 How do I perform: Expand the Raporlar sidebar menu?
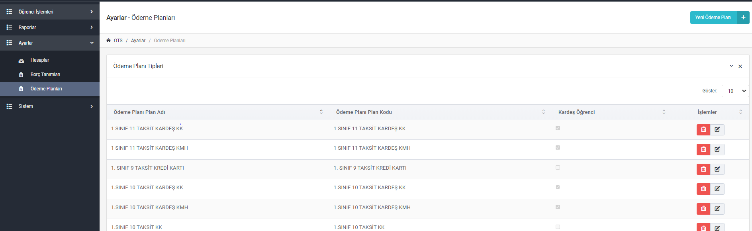[x=50, y=27]
